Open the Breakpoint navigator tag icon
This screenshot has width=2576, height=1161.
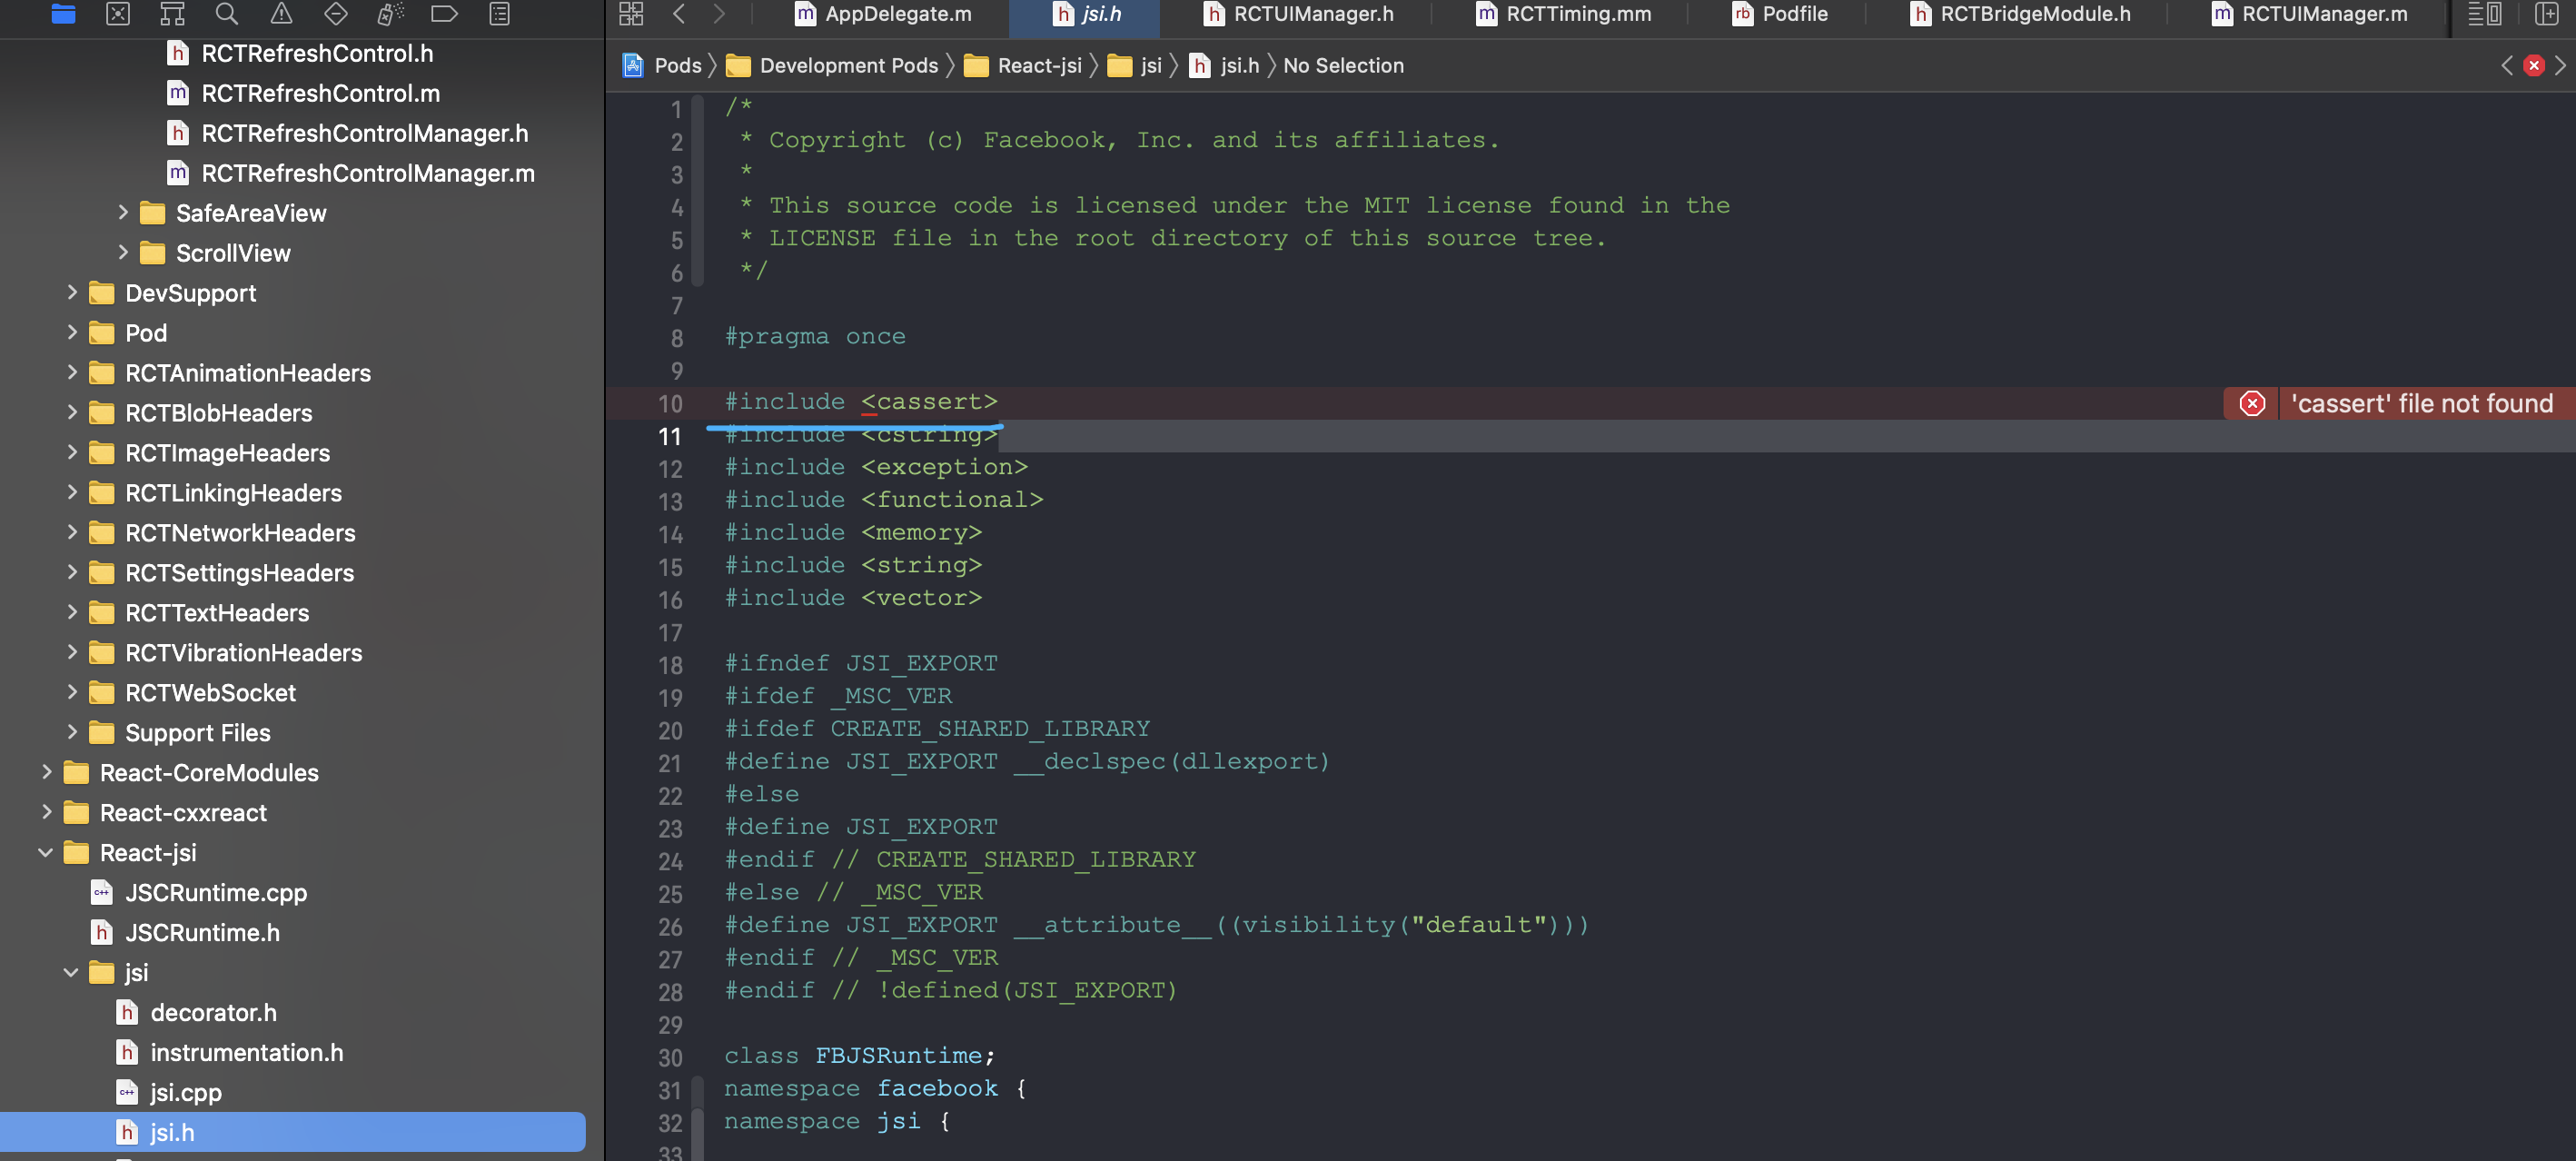click(445, 15)
